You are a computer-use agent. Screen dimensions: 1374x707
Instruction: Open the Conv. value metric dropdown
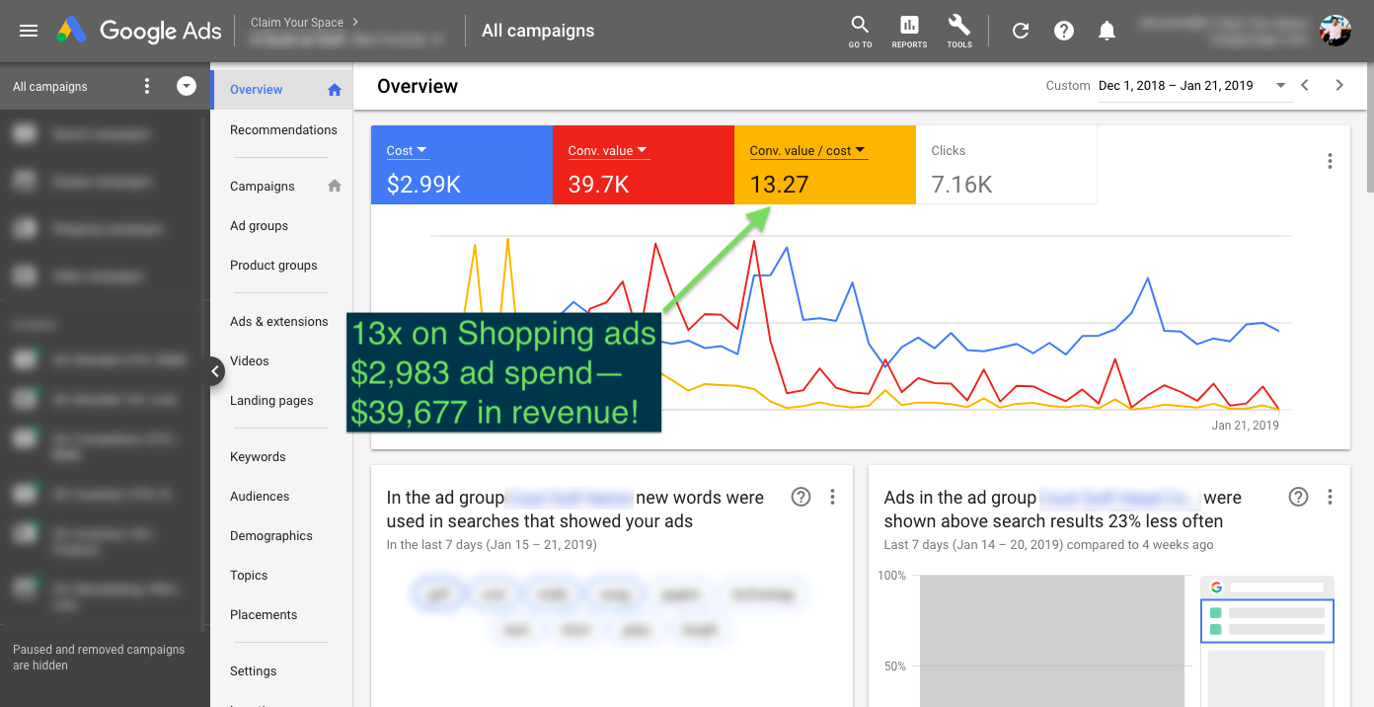point(607,150)
